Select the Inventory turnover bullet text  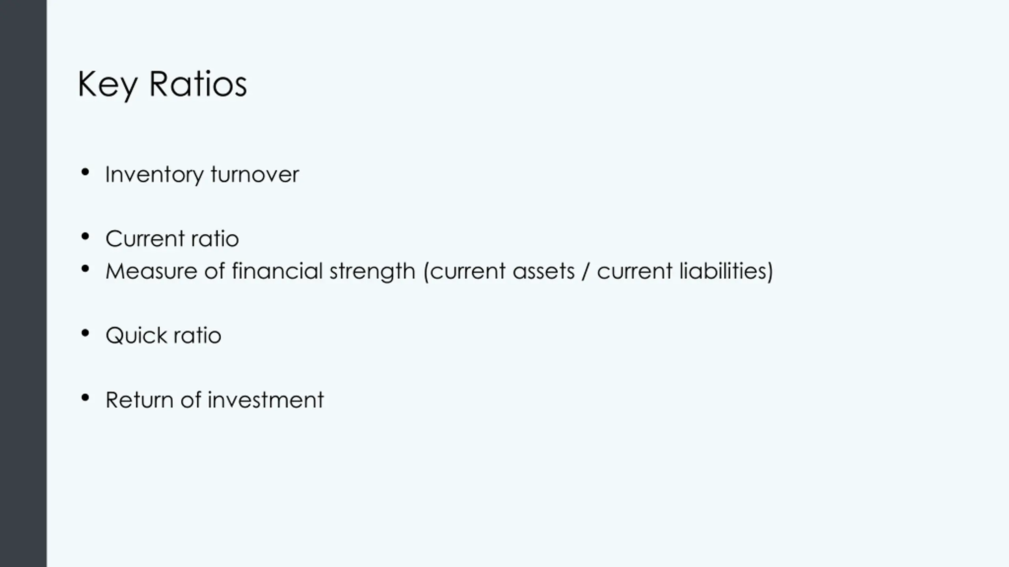(x=202, y=174)
